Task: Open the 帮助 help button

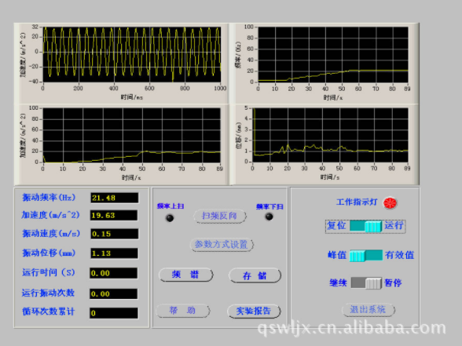Action: click(x=182, y=311)
